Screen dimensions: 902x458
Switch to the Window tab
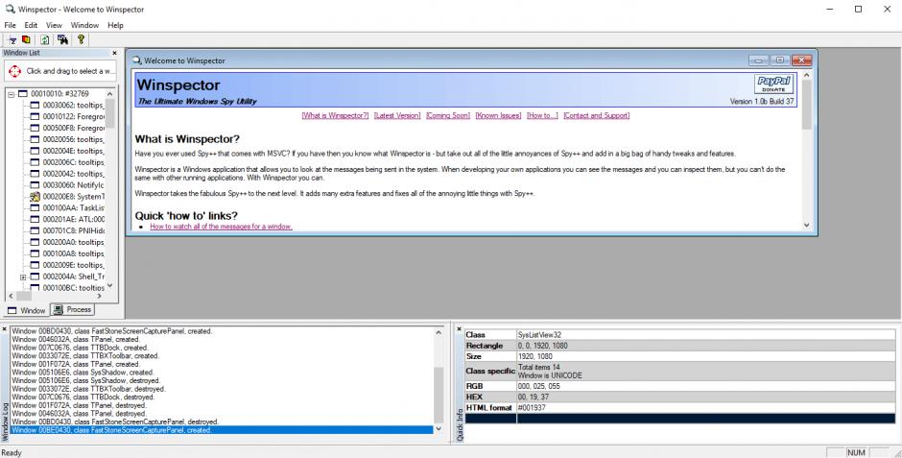click(27, 310)
